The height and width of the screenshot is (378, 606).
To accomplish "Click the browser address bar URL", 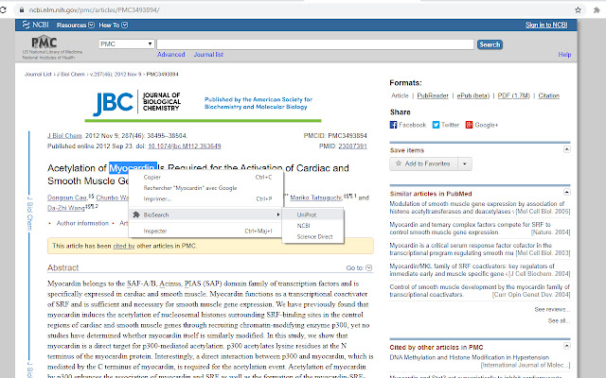I will point(95,10).
